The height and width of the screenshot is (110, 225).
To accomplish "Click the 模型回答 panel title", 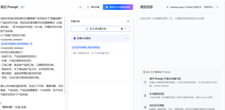I will click(146, 7).
